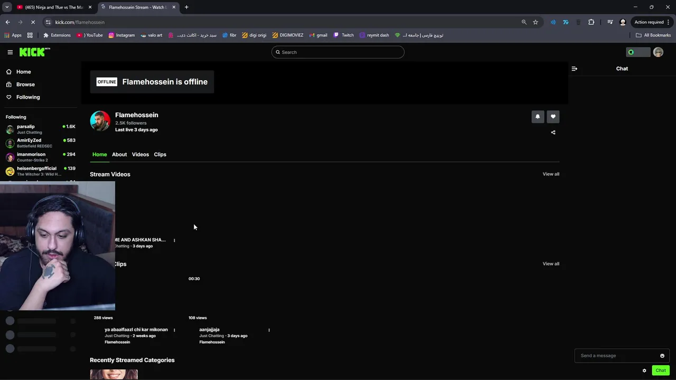The image size is (676, 380).
Task: Open clip ya abaalfaazl chi kar mikonan
Action: [x=136, y=330]
